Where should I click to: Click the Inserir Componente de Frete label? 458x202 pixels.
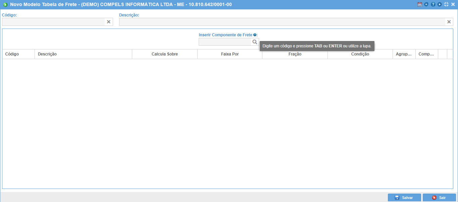(225, 35)
